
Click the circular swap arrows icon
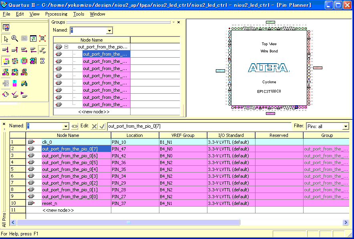pyautogui.click(x=6, y=94)
